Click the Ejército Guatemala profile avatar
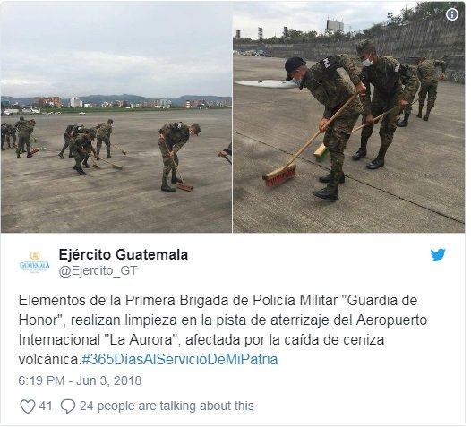Viewport: 471px width, 427px height. click(35, 263)
